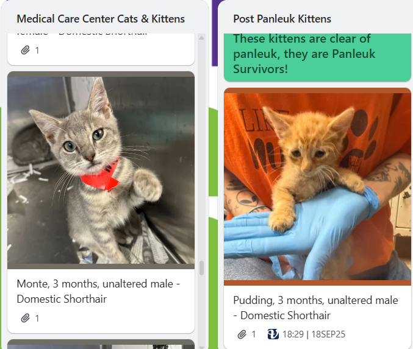Viewport: 413px width, 349px height.
Task: Click the attachment paperclip icon on Monte's card
Action: [x=25, y=318]
